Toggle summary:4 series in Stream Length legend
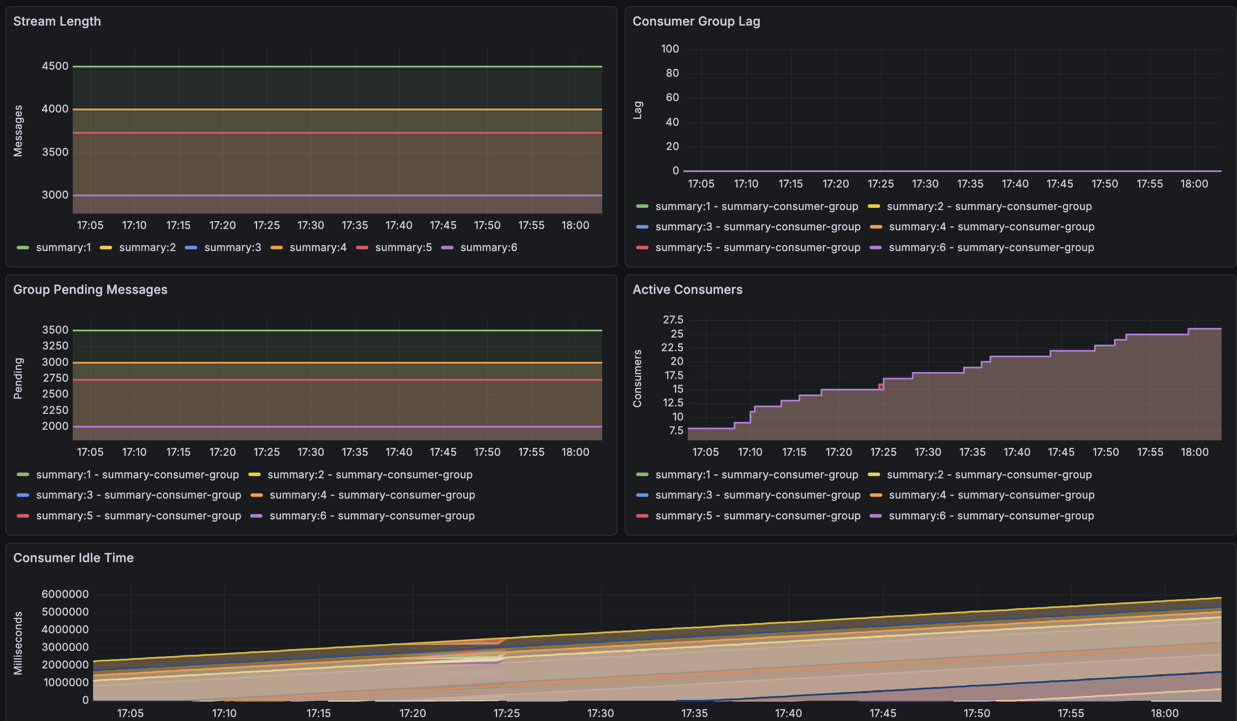Viewport: 1237px width, 721px height. pos(318,248)
